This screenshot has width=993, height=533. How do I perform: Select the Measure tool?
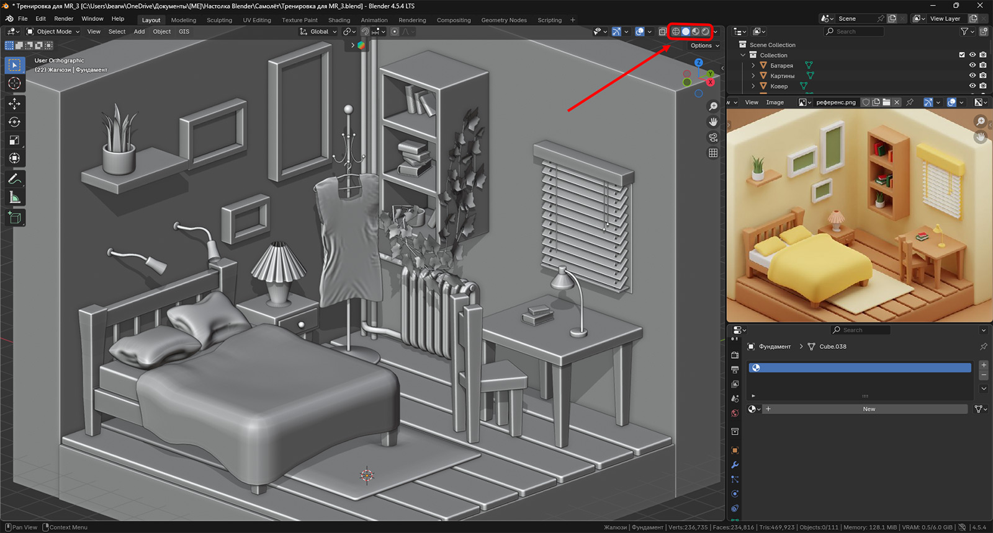point(15,198)
